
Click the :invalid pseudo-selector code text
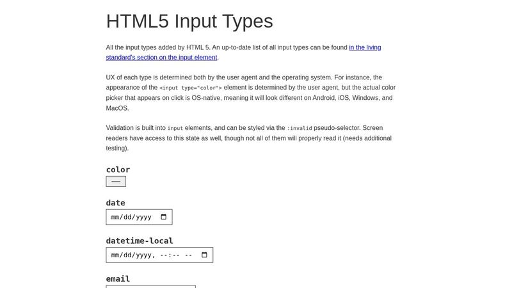click(x=300, y=128)
